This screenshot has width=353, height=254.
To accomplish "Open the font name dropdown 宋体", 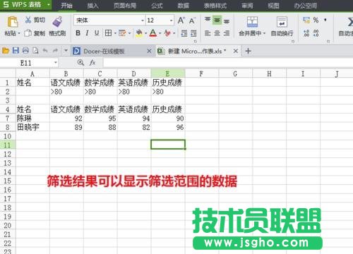I will tap(143, 20).
